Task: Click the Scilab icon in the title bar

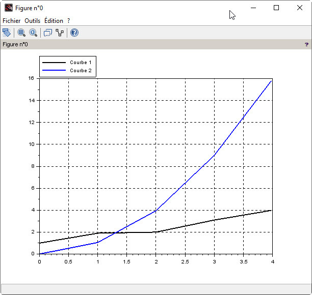Action: click(9, 8)
